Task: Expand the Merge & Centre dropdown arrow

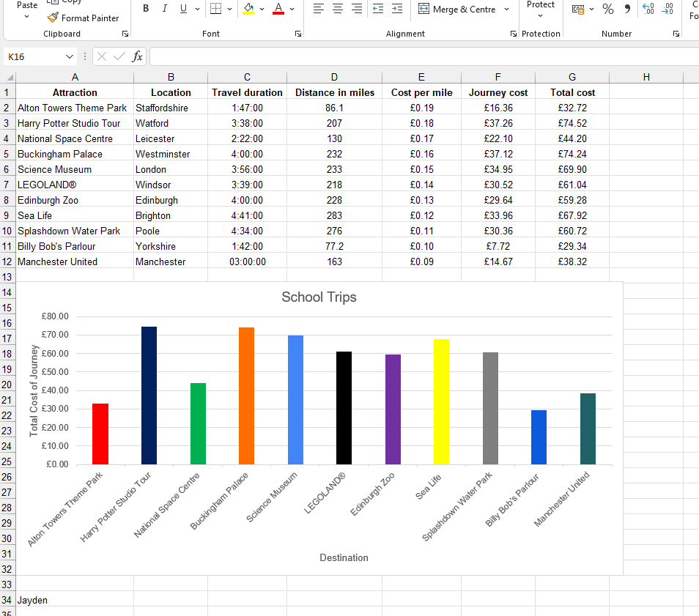Action: pyautogui.click(x=506, y=9)
